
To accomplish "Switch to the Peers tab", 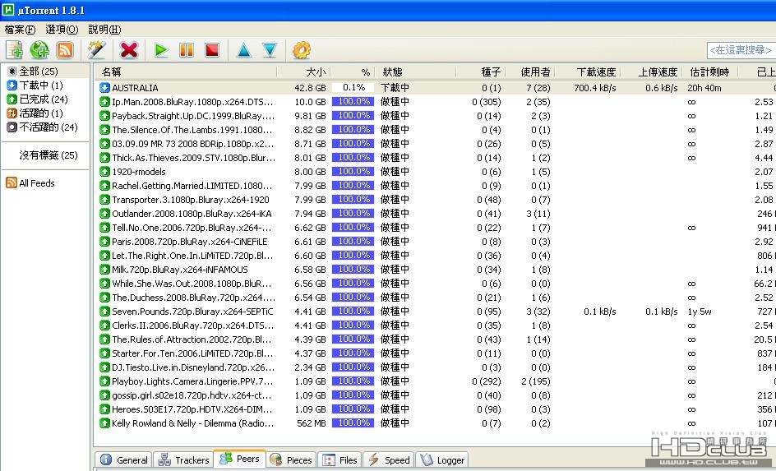I will pyautogui.click(x=240, y=459).
